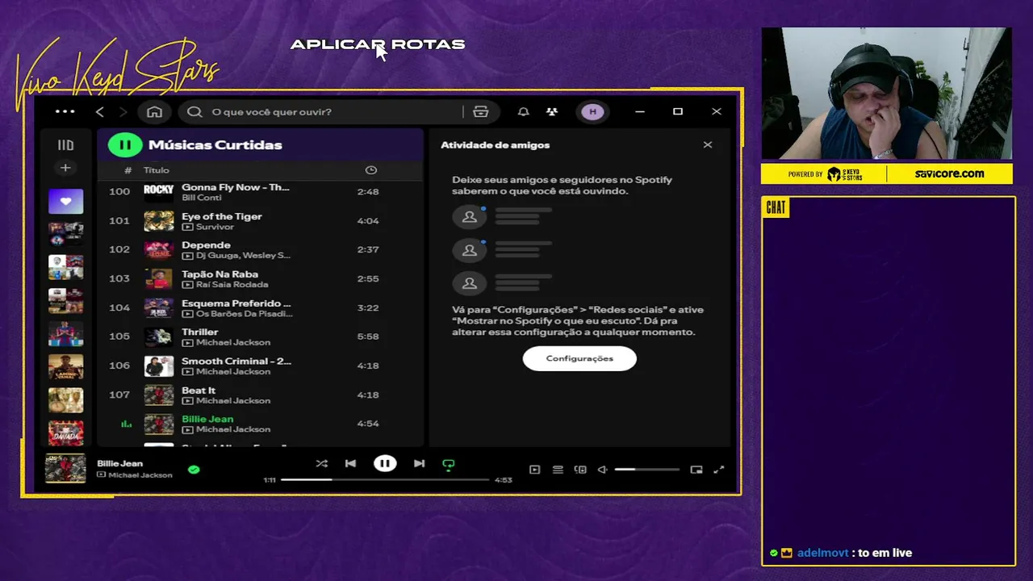
Task: Toggle the green repeat button
Action: (449, 464)
